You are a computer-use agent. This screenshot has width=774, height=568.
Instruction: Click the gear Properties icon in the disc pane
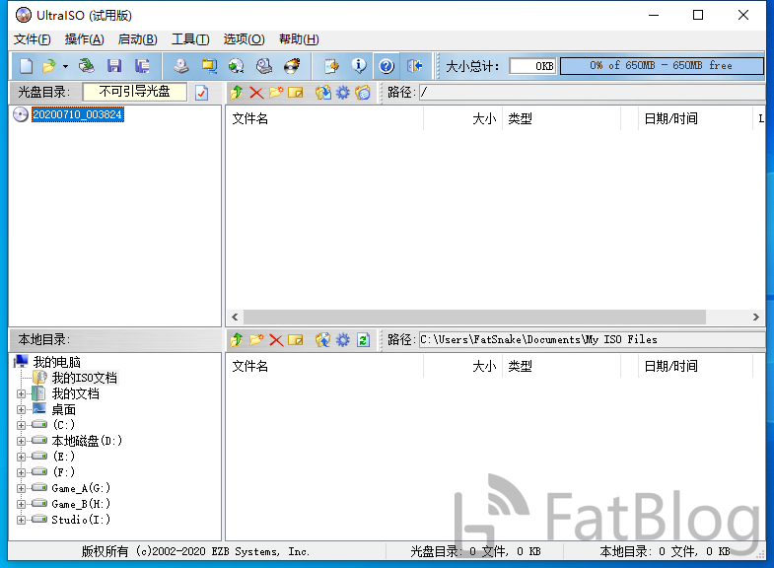[342, 93]
